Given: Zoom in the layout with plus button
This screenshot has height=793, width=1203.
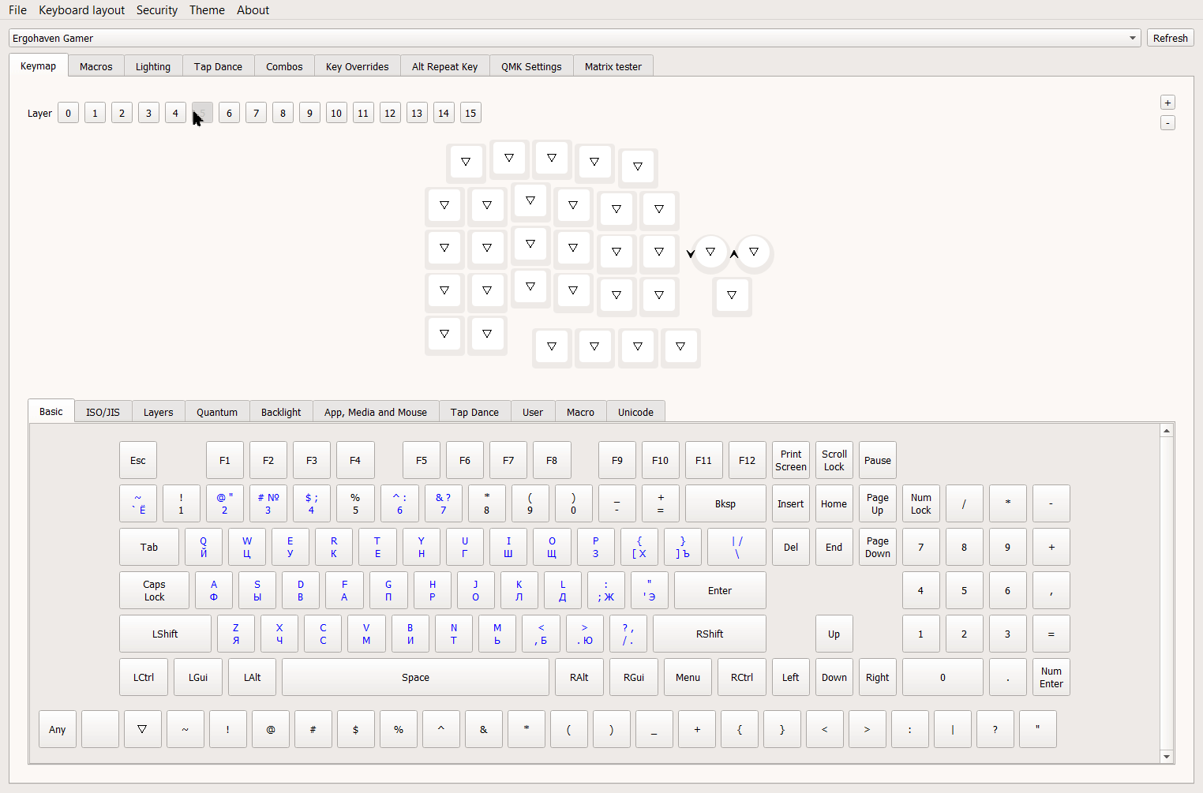Looking at the screenshot, I should (x=1167, y=103).
